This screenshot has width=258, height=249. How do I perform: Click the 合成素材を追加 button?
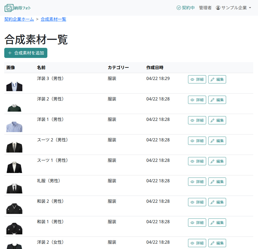(26, 53)
